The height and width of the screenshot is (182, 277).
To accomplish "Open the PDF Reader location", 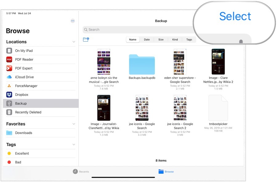I will [x=24, y=60].
